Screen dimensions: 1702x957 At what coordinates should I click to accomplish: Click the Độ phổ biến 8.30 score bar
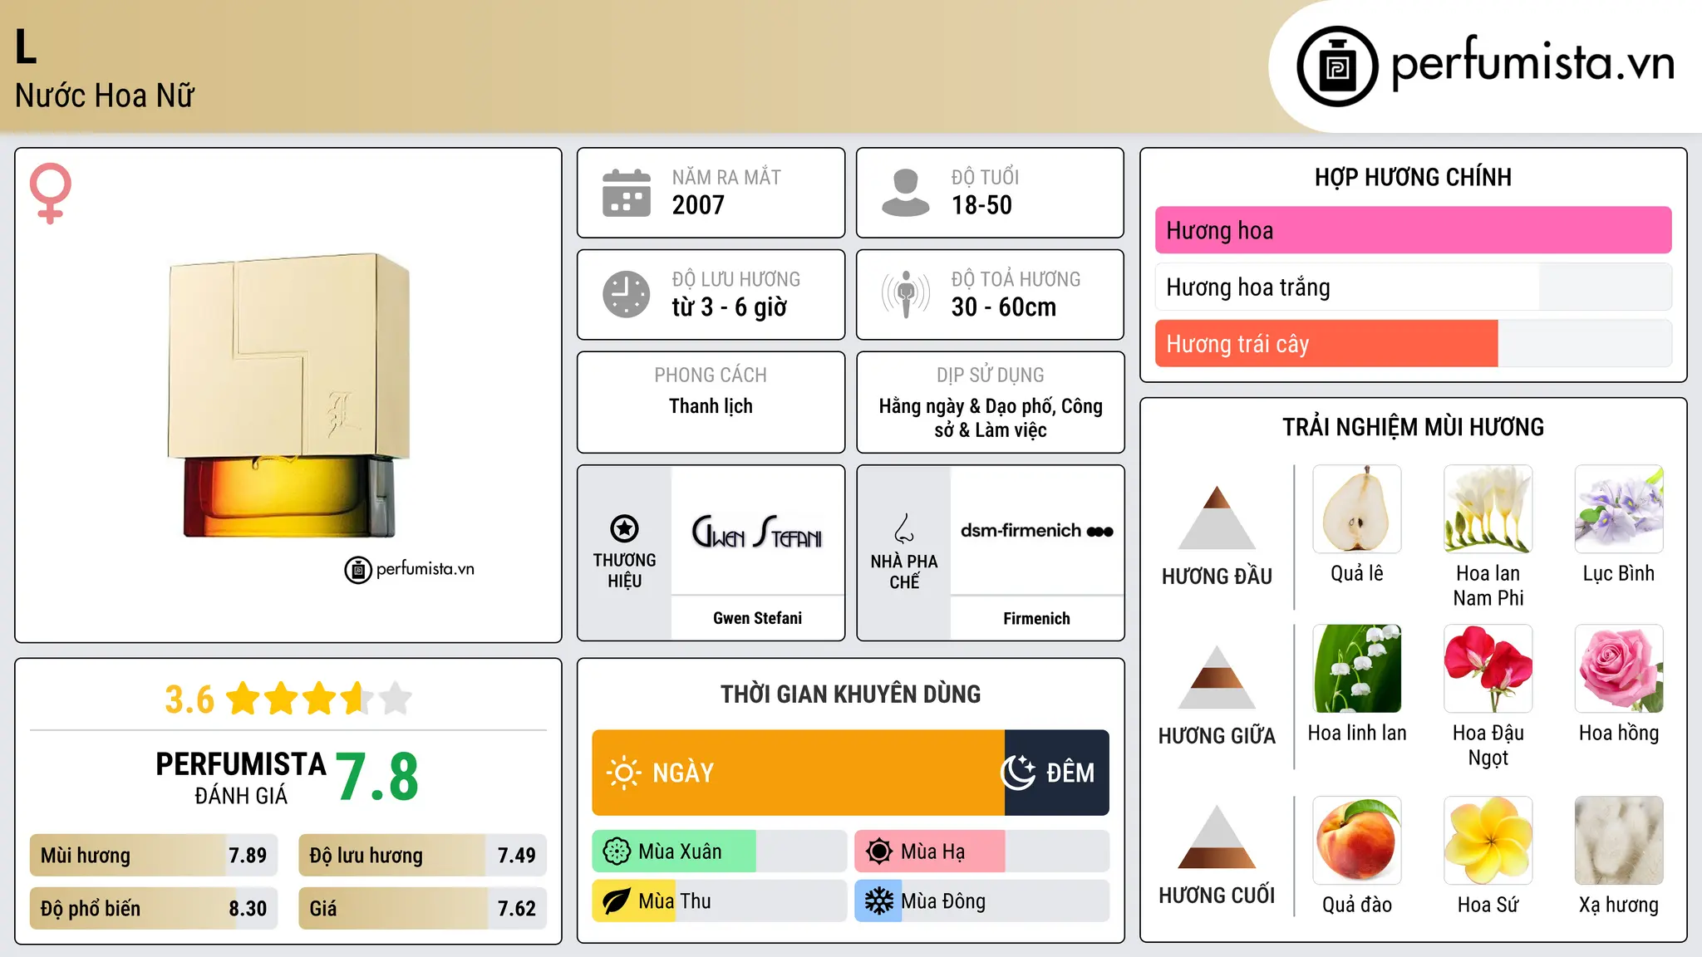[x=154, y=909]
